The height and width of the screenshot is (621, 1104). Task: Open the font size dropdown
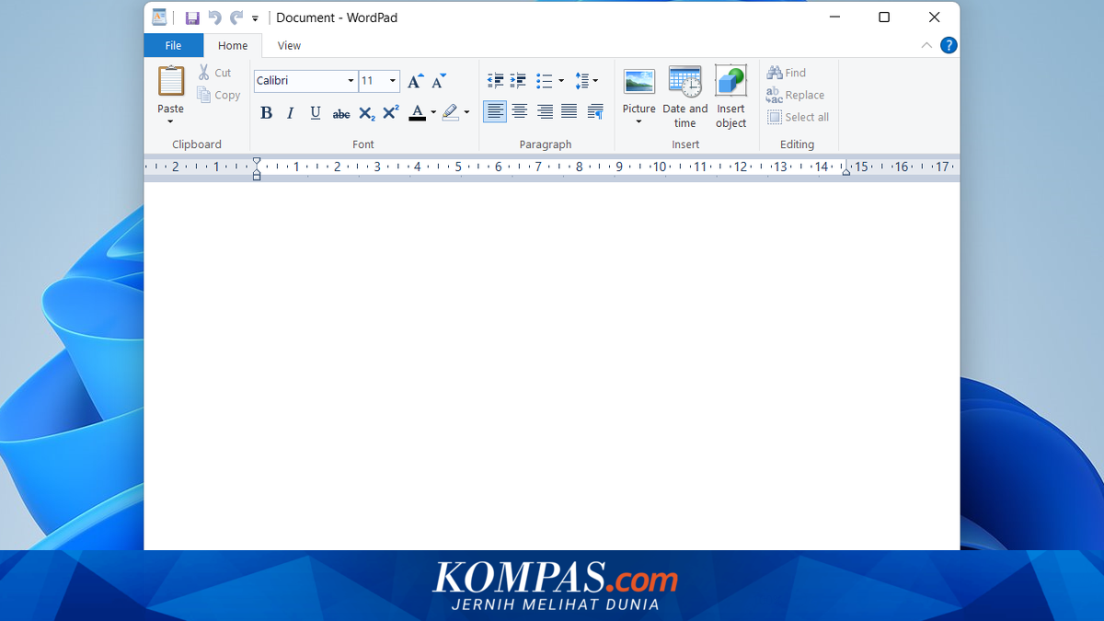[393, 81]
